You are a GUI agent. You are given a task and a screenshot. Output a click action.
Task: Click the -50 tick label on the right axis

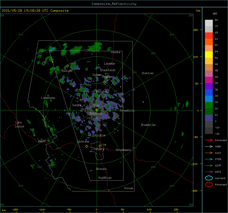click(195, 137)
